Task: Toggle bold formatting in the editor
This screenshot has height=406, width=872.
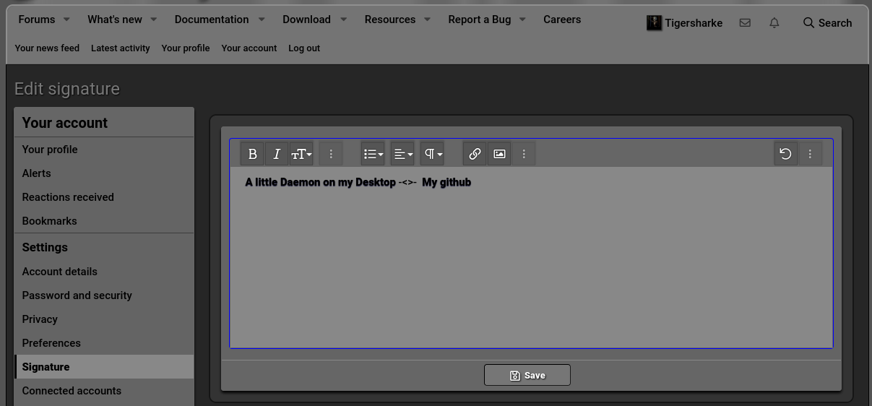Action: [252, 154]
